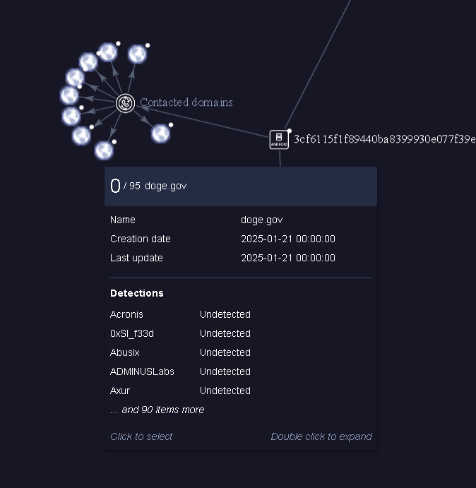Click the 0 / 95 detection score
The height and width of the screenshot is (488, 476).
(x=125, y=186)
